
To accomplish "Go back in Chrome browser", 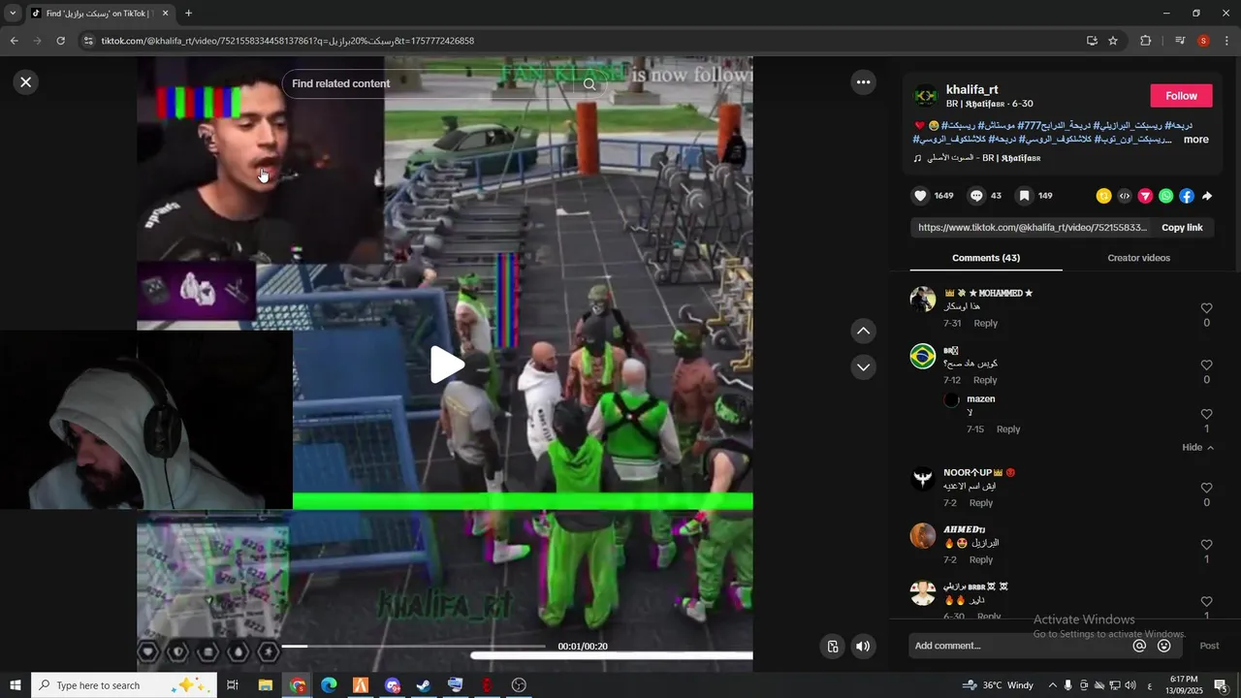I will [14, 41].
